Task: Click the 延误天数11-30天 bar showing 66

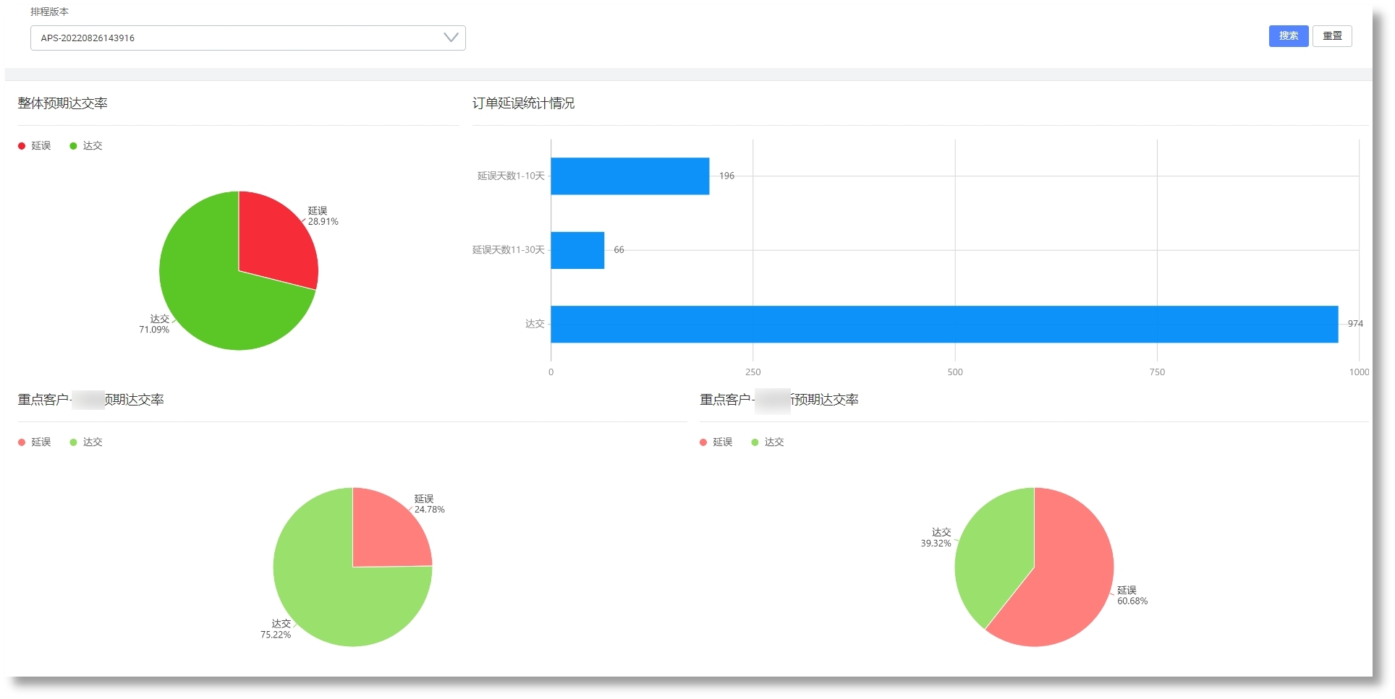Action: click(577, 250)
